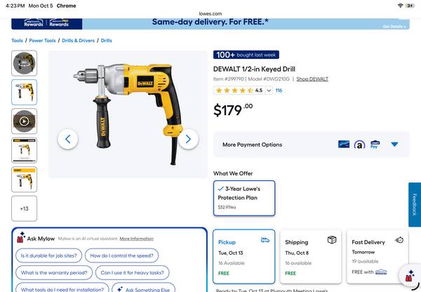Click the battery status indicator

[410, 6]
